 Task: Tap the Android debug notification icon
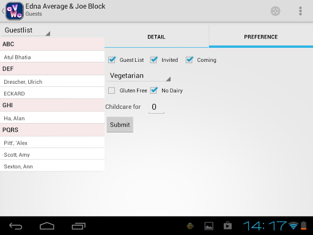pos(190,226)
